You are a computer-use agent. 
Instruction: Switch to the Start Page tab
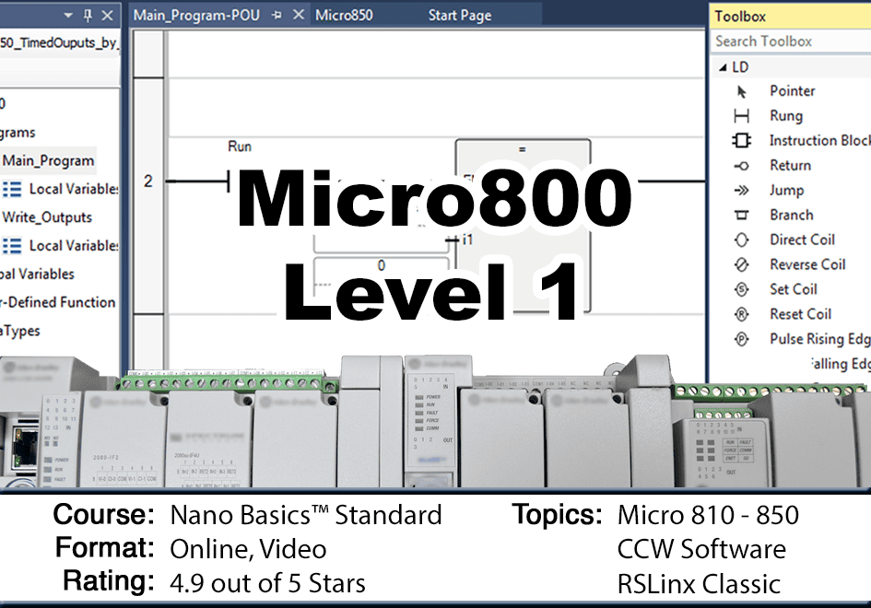[460, 15]
